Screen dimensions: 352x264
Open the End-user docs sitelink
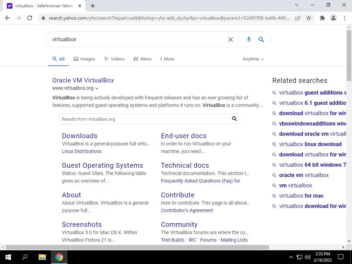184,136
